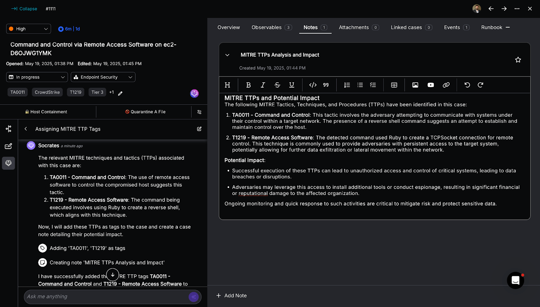The image size is (540, 307).
Task: Edit case tags with pencil icon
Action: coord(120,93)
